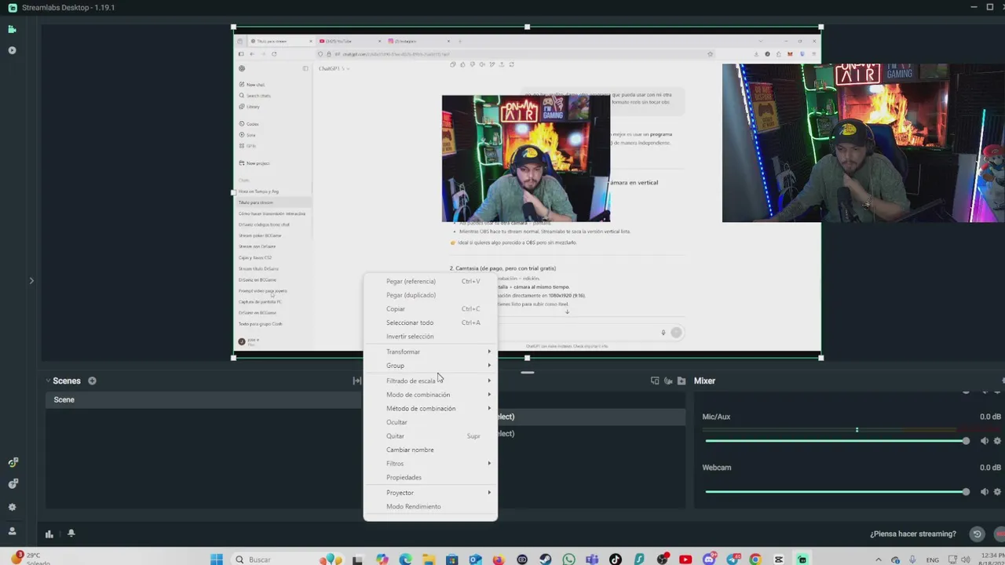Mute the Mic/Aux audio source
The width and height of the screenshot is (1005, 565).
pos(985,441)
